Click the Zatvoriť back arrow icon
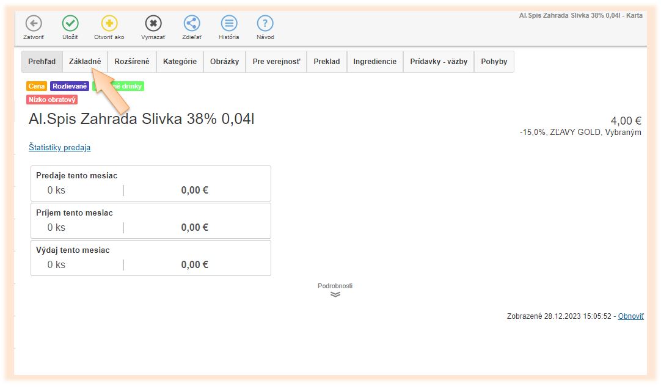This screenshot has width=661, height=389. point(34,24)
